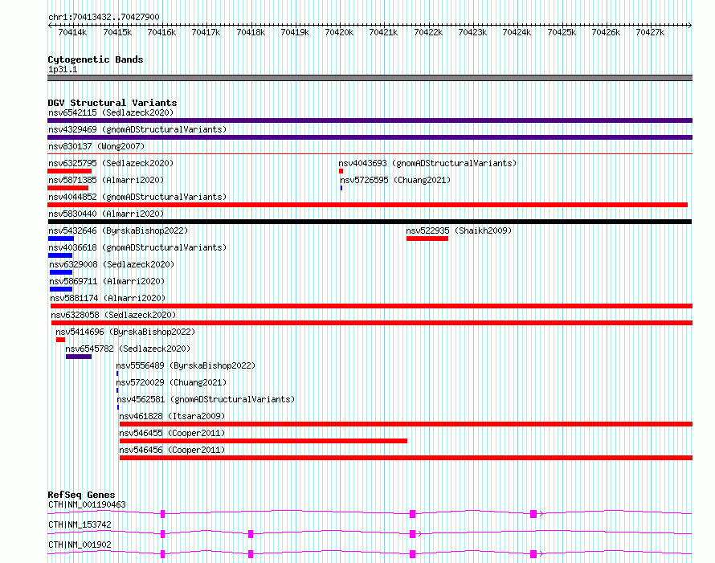Click the blue bar under nsv5869711

pos(61,289)
